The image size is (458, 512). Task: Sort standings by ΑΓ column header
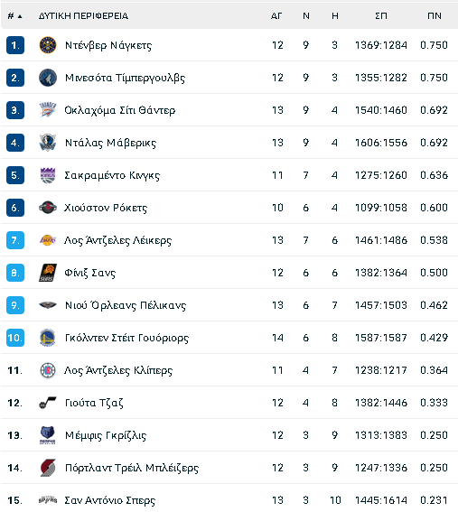[x=276, y=15]
